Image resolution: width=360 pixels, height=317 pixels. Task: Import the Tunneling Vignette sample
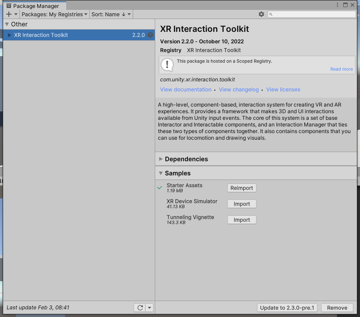242,220
